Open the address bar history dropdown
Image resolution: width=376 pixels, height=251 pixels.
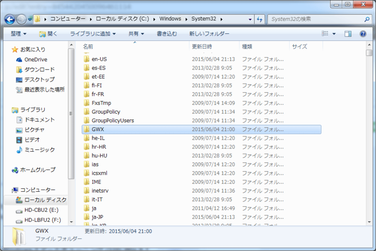[x=250, y=19]
